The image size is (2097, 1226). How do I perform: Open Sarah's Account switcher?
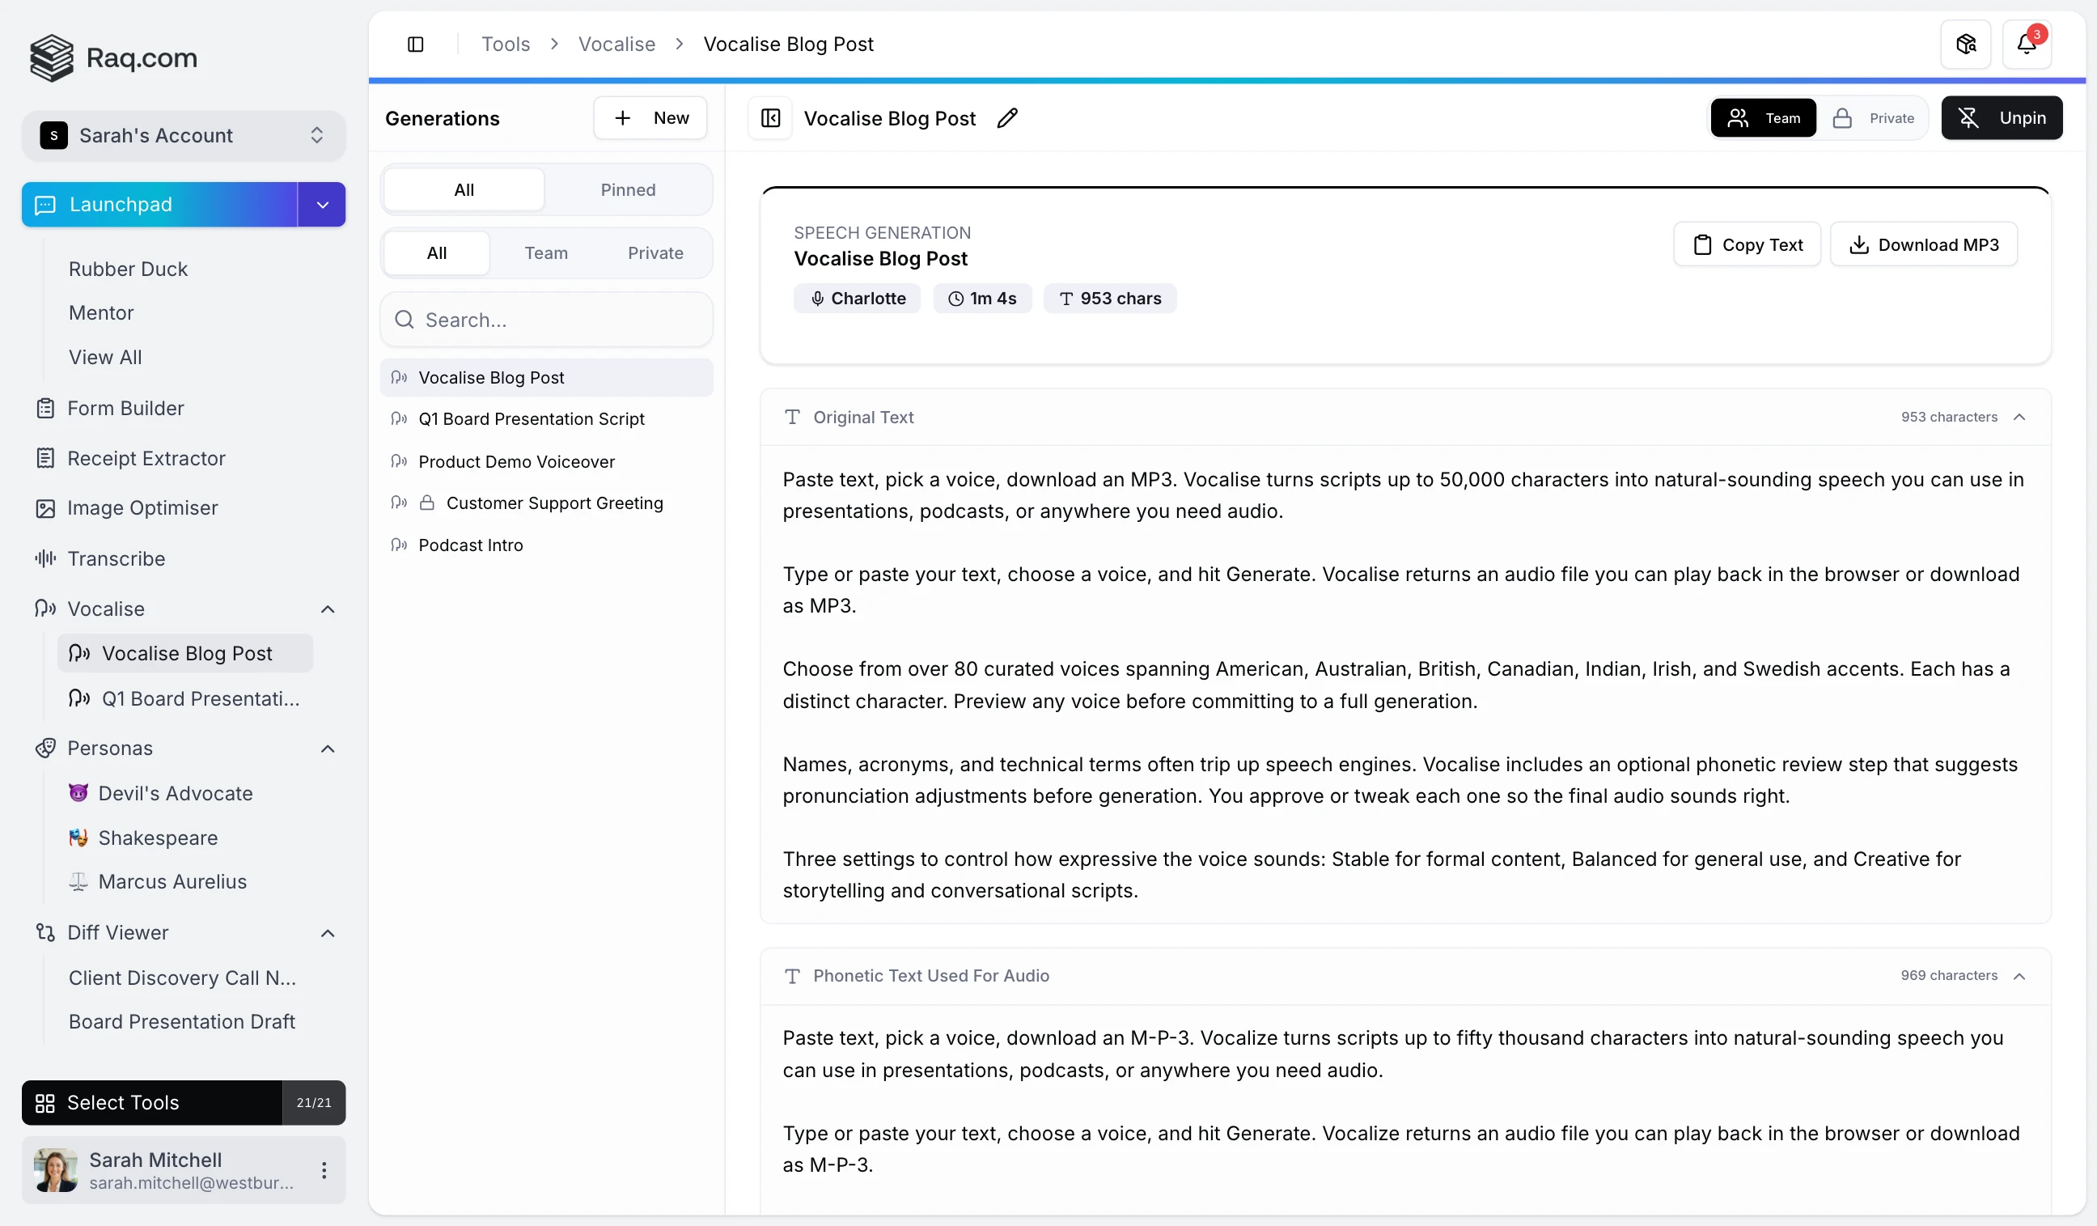click(x=183, y=135)
